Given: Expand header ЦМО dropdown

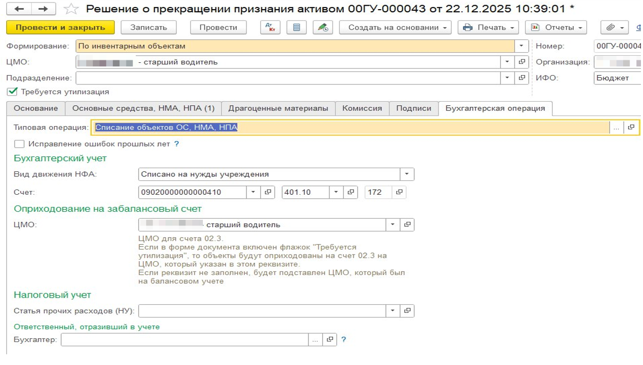Looking at the screenshot, I should coord(507,62).
